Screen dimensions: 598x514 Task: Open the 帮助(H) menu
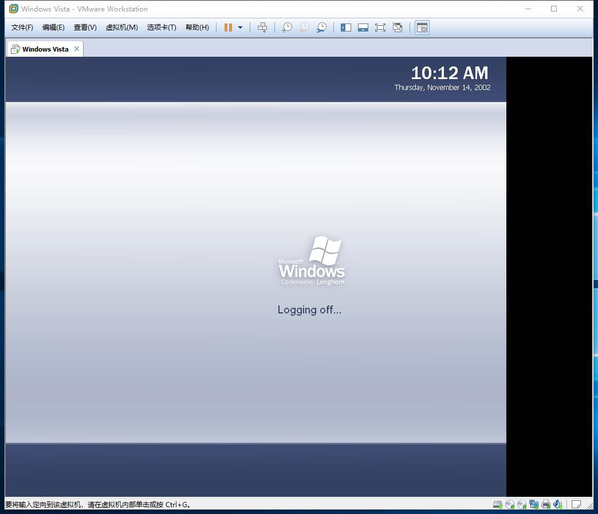click(x=197, y=28)
